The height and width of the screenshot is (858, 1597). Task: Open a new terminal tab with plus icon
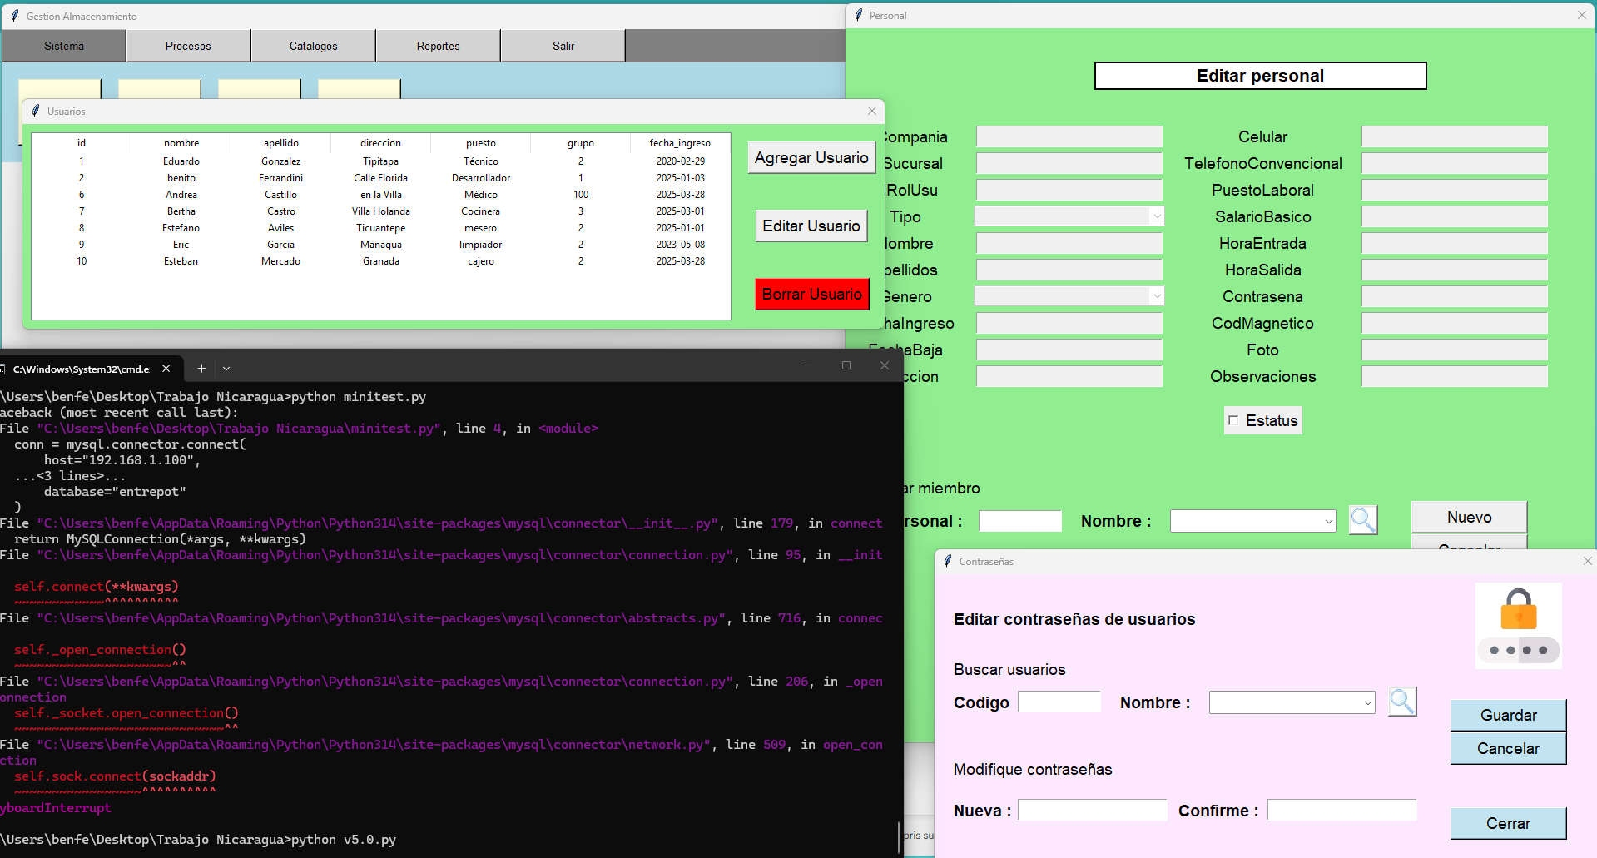[201, 368]
